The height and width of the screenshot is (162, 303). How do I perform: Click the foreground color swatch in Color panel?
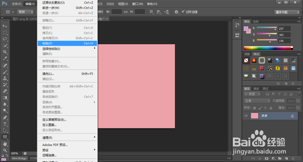point(246,29)
